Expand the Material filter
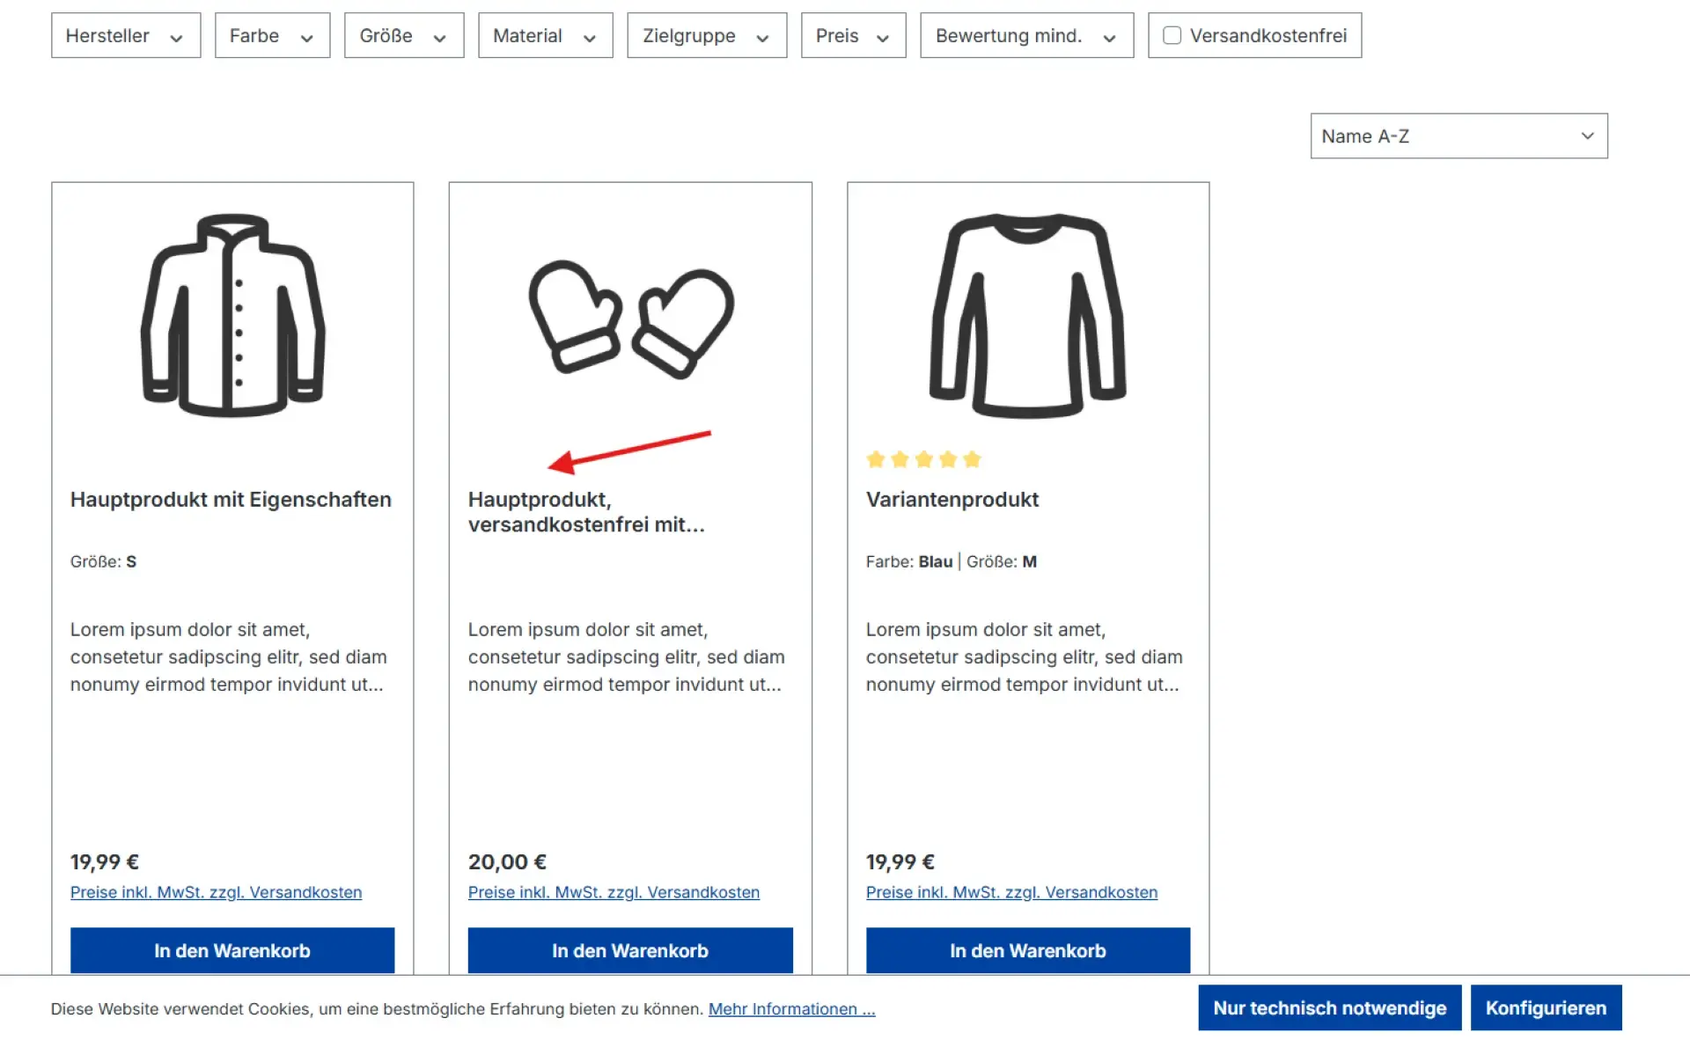The width and height of the screenshot is (1690, 1040). [546, 35]
